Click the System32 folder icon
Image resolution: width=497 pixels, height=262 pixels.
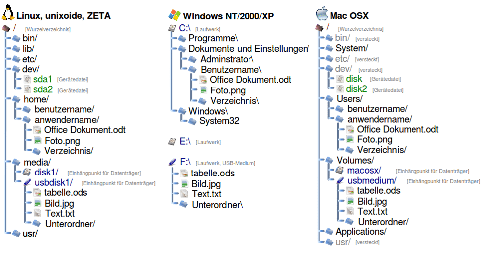coord(192,121)
